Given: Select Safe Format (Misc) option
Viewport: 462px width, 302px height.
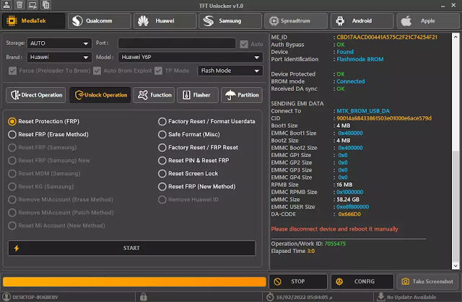Looking at the screenshot, I should click(x=189, y=134).
